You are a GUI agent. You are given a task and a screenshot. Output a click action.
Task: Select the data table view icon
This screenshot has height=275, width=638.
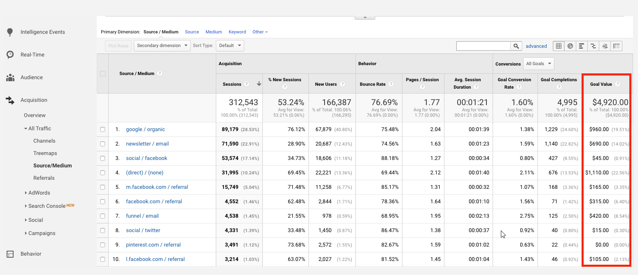(x=559, y=46)
